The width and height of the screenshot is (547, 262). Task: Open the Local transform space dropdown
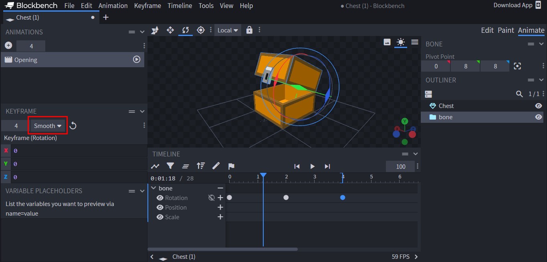click(x=228, y=30)
